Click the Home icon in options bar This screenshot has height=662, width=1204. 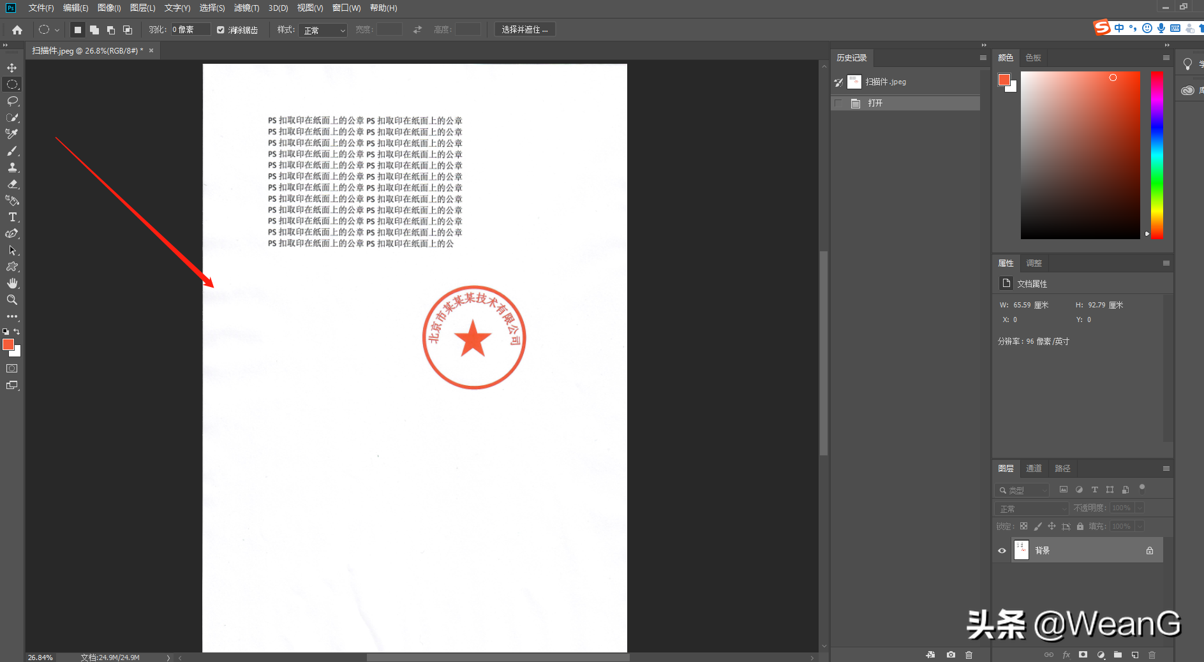coord(17,30)
